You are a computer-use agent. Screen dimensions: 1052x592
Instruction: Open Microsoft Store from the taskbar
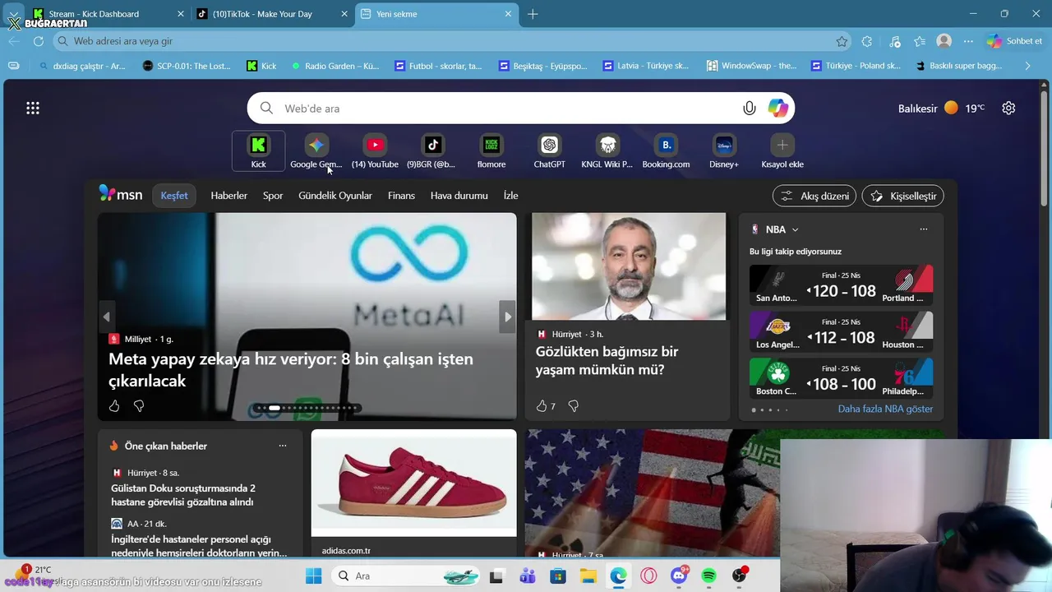pos(557,576)
